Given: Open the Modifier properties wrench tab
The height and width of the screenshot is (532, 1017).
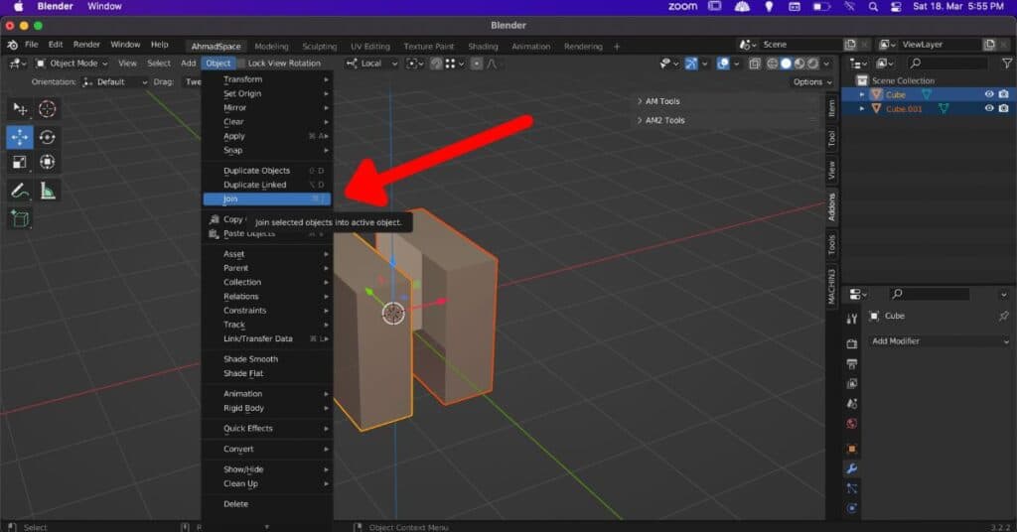Looking at the screenshot, I should [851, 468].
